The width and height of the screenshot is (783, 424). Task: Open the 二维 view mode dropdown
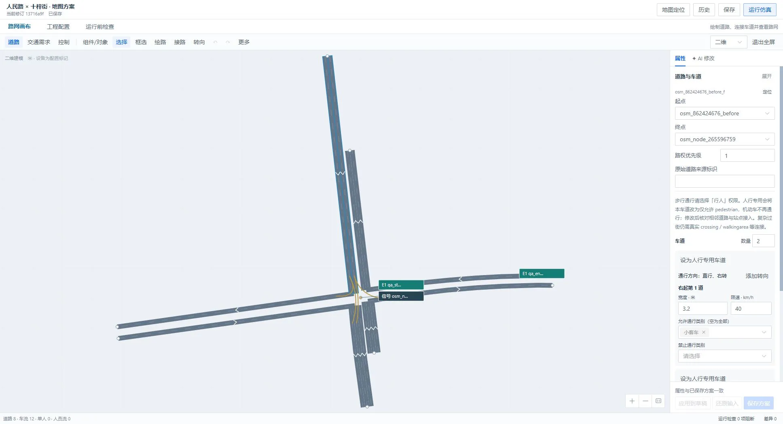point(728,42)
